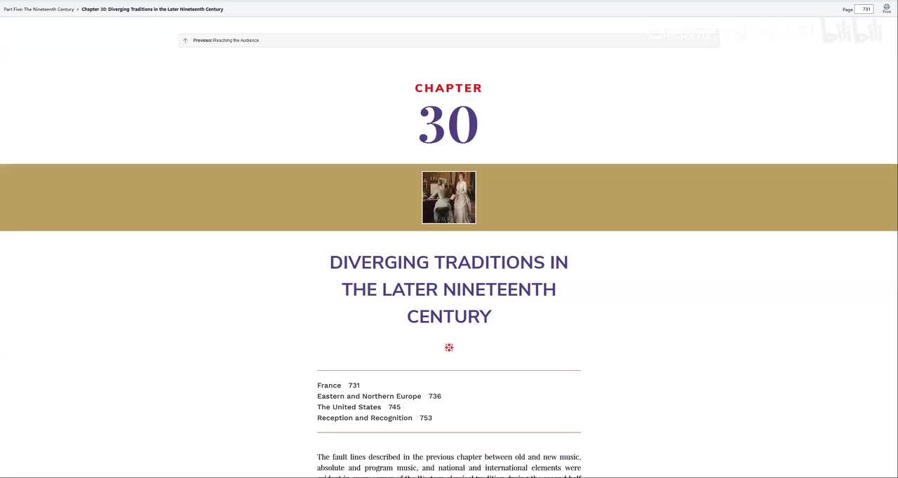Go to Part Five: The Nineteenth Century breadcrumb
Viewport: 898px width, 478px height.
[x=39, y=9]
